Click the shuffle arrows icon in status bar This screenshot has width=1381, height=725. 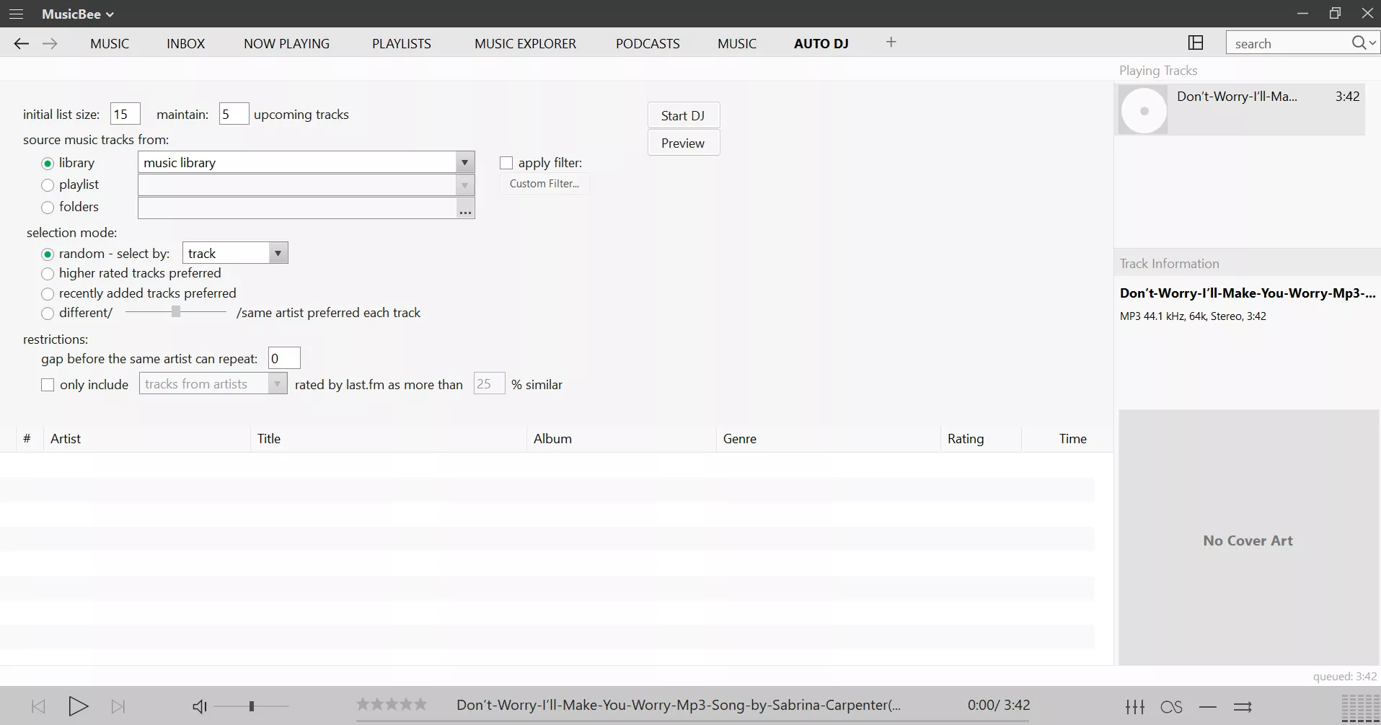[x=1242, y=707]
